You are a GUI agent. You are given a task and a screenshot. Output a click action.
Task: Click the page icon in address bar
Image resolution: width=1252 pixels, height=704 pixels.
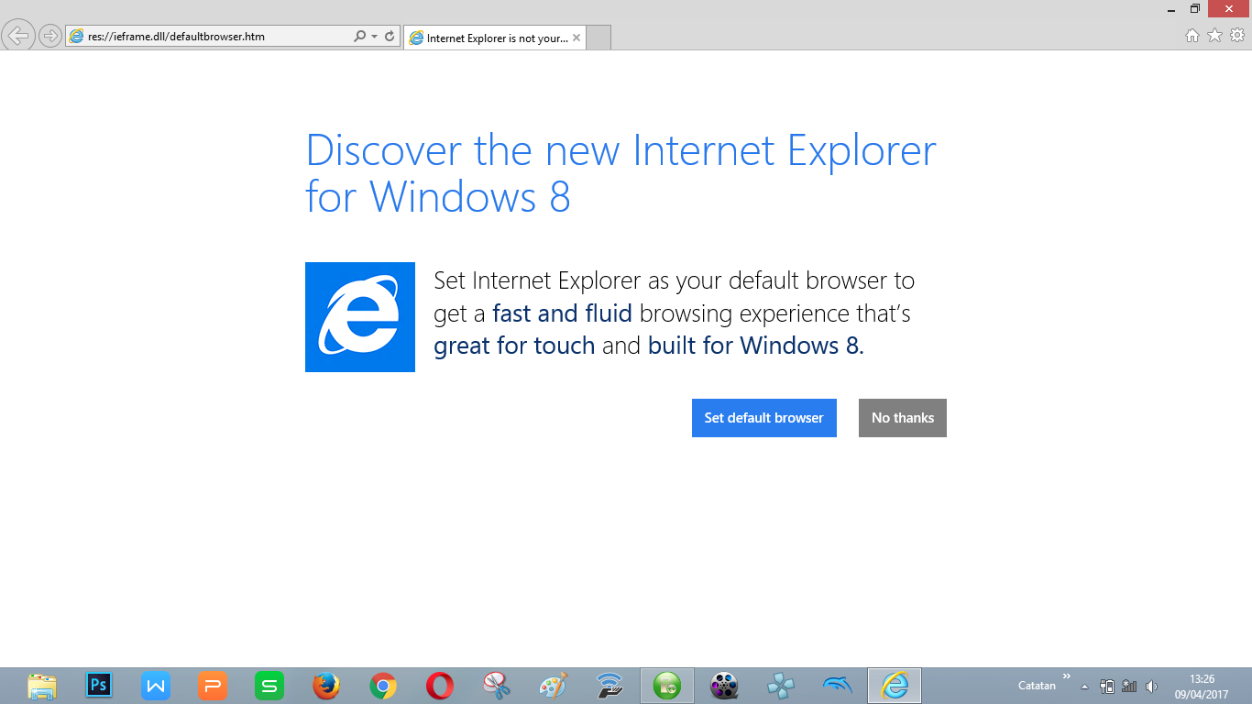[76, 37]
